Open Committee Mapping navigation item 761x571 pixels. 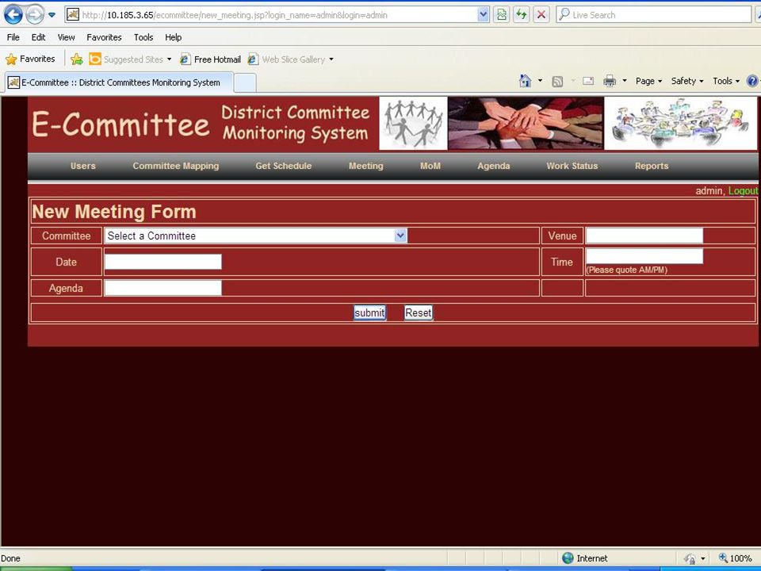coord(176,166)
